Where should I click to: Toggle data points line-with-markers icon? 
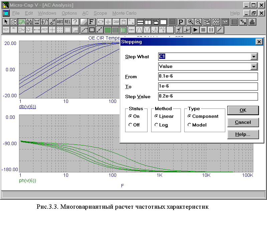point(99,30)
